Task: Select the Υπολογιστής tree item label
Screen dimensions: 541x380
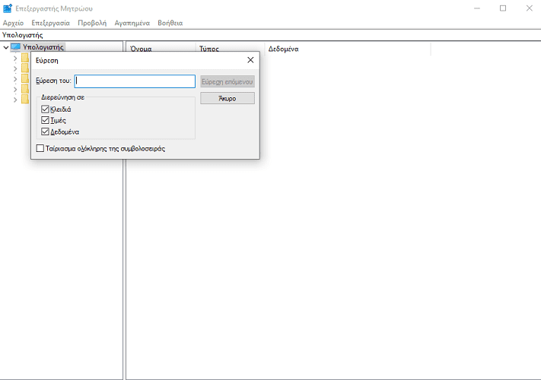Action: pos(43,47)
